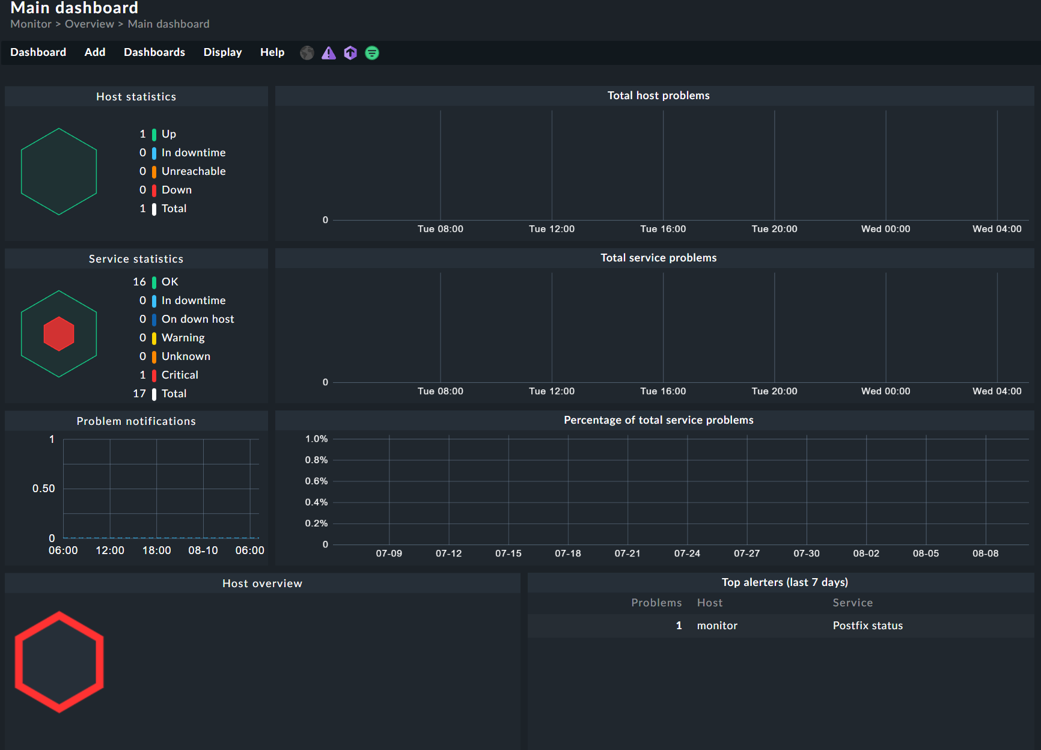
Task: Click the OK services status entry
Action: pyautogui.click(x=169, y=282)
